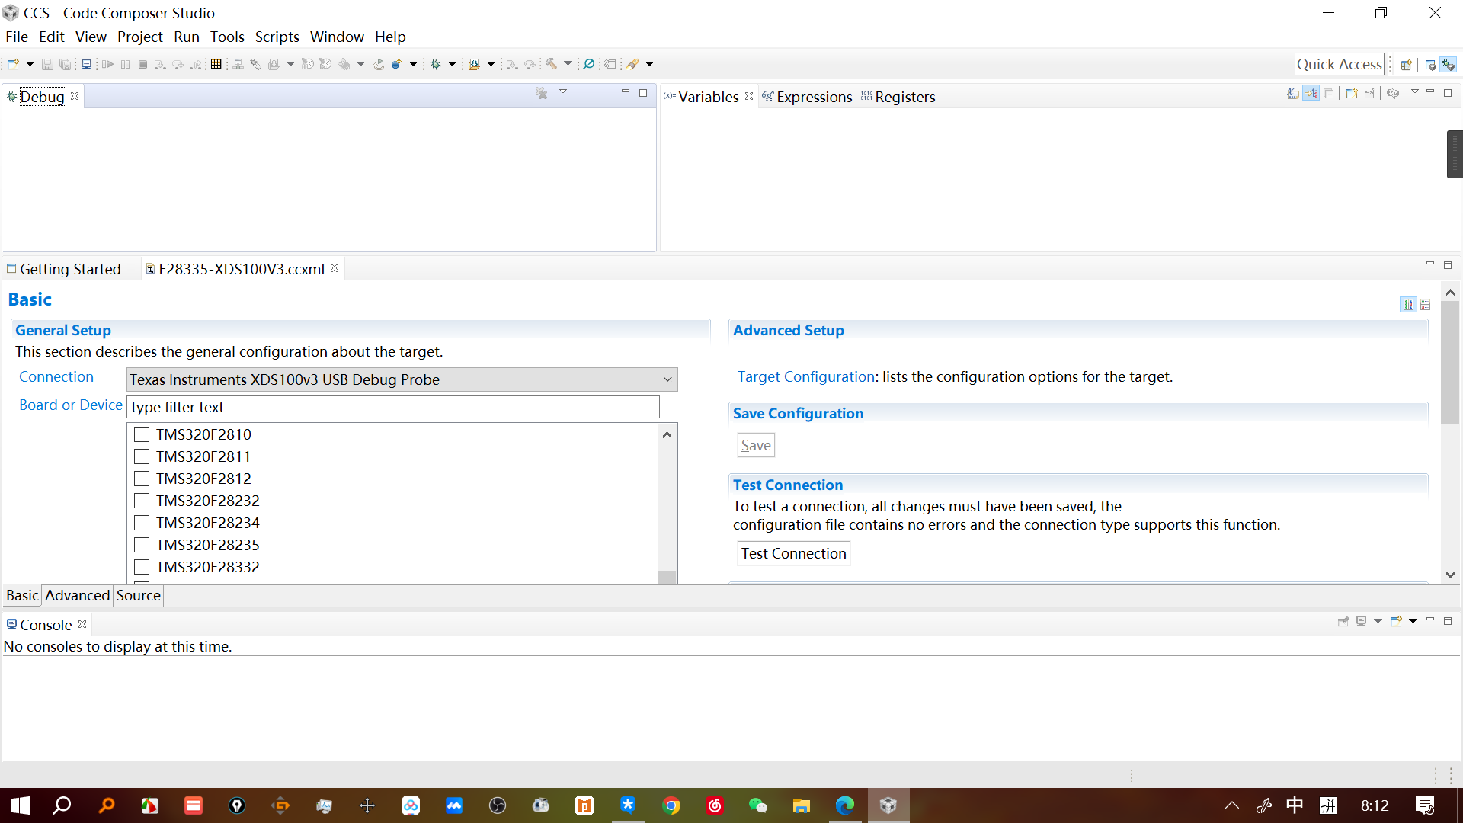Click the Pin Console icon
Viewport: 1463px width, 823px height.
point(1343,621)
